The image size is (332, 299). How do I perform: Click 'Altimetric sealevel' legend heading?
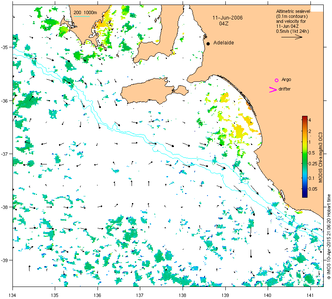[293, 11]
